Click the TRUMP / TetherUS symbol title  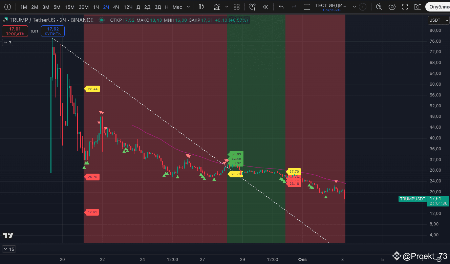pyautogui.click(x=51, y=20)
